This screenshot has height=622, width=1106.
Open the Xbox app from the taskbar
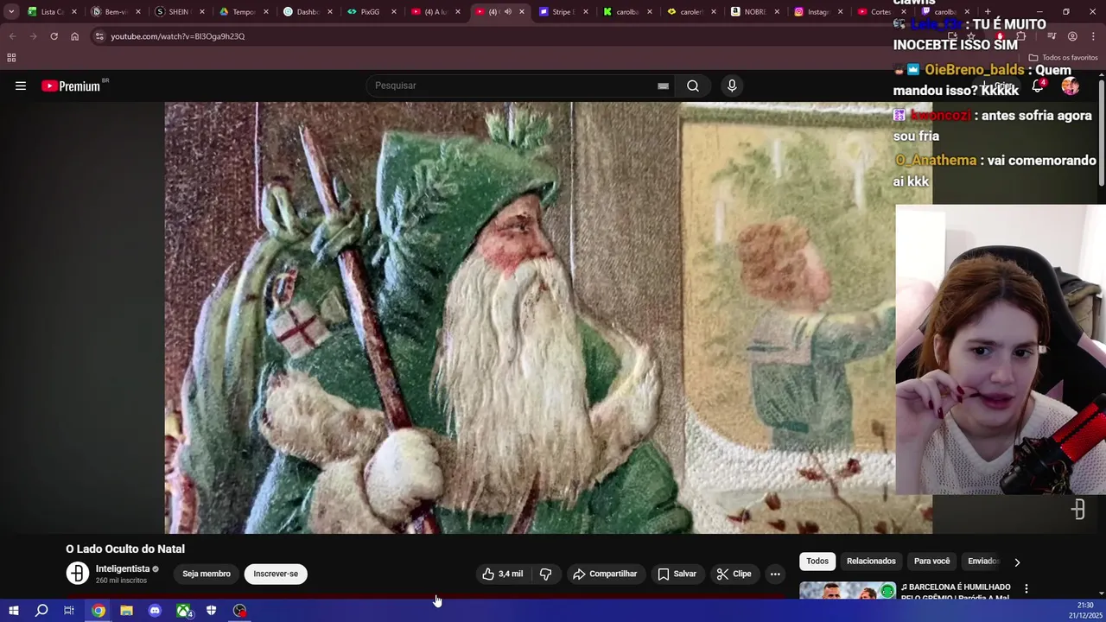click(183, 611)
